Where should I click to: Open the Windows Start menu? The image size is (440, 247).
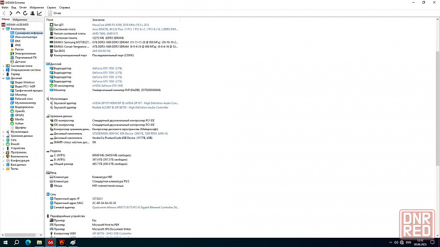[x=5, y=243]
